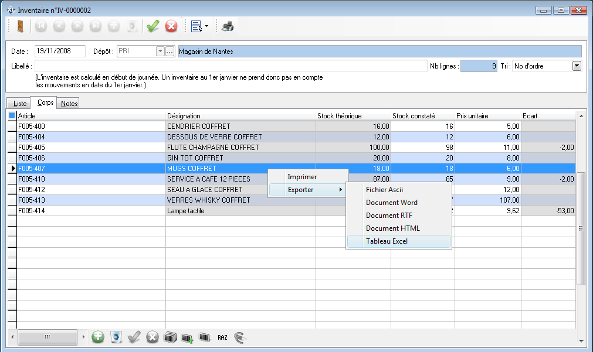The height and width of the screenshot is (352, 593).
Task: Add a new line with the green plus icon
Action: pos(98,337)
